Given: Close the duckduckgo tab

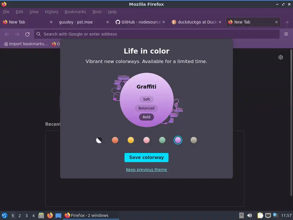Looking at the screenshot, I should click(220, 22).
